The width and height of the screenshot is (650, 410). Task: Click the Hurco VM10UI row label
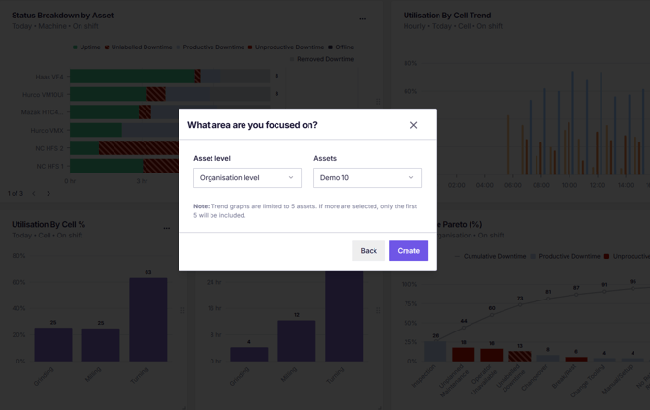point(43,94)
